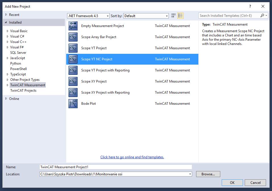Image resolution: width=272 pixels, height=191 pixels.
Task: Select 'Scope YT Project with Reporting' text
Action: (x=105, y=70)
